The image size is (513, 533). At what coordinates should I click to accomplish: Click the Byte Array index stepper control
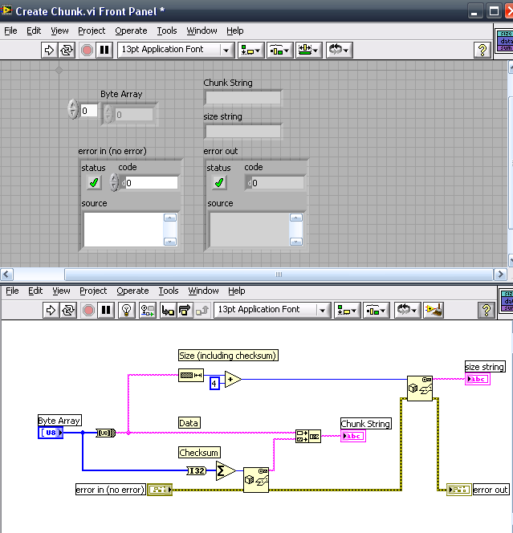pyautogui.click(x=73, y=110)
